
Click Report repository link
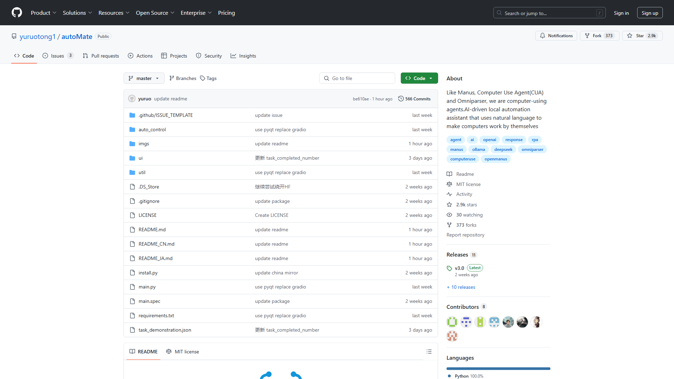coord(465,235)
